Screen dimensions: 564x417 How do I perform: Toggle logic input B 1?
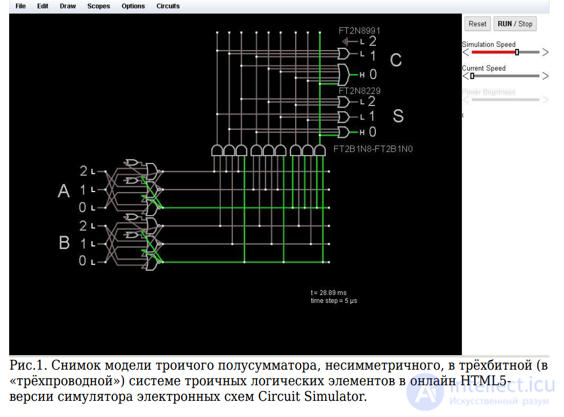(x=93, y=244)
